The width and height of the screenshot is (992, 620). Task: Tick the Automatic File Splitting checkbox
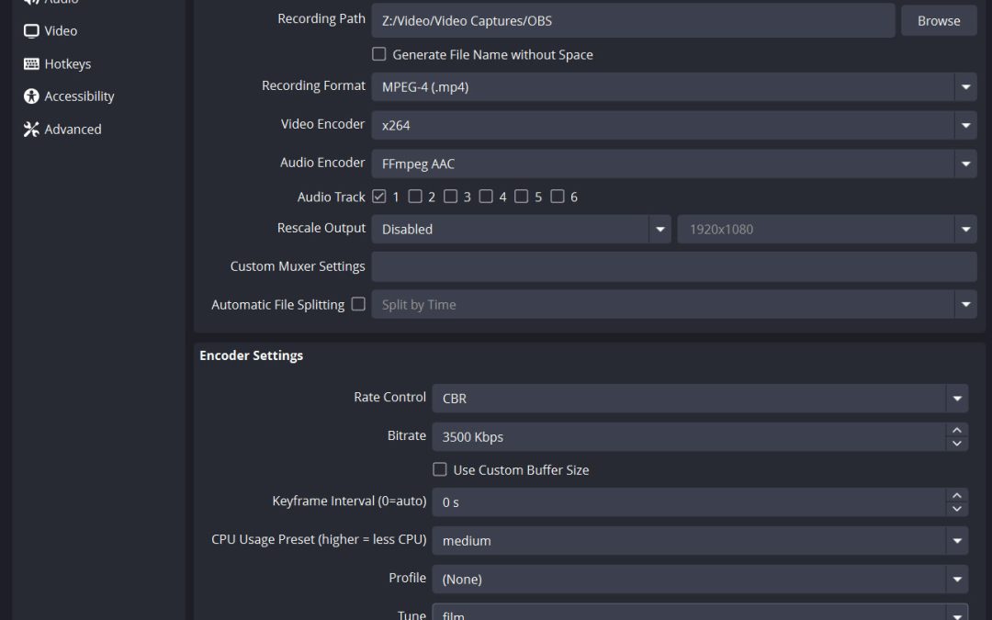coord(358,304)
